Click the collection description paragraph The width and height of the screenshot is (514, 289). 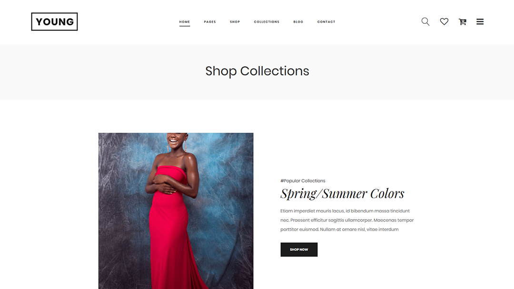click(x=347, y=220)
